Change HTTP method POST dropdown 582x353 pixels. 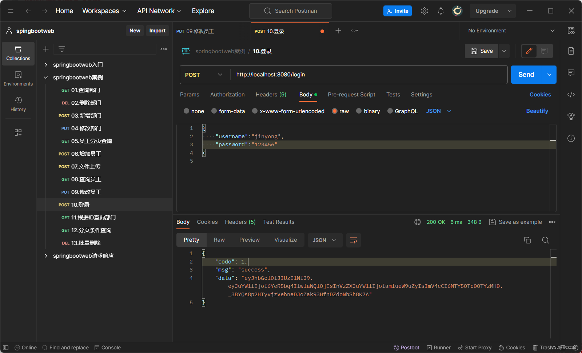[204, 75]
